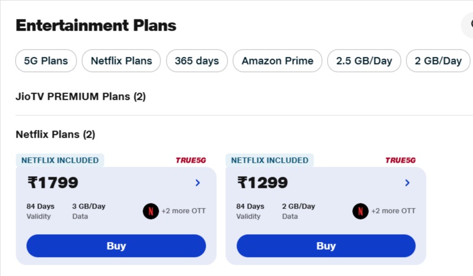The width and height of the screenshot is (473, 276).
Task: Filter by the 365 days chip
Action: click(197, 61)
